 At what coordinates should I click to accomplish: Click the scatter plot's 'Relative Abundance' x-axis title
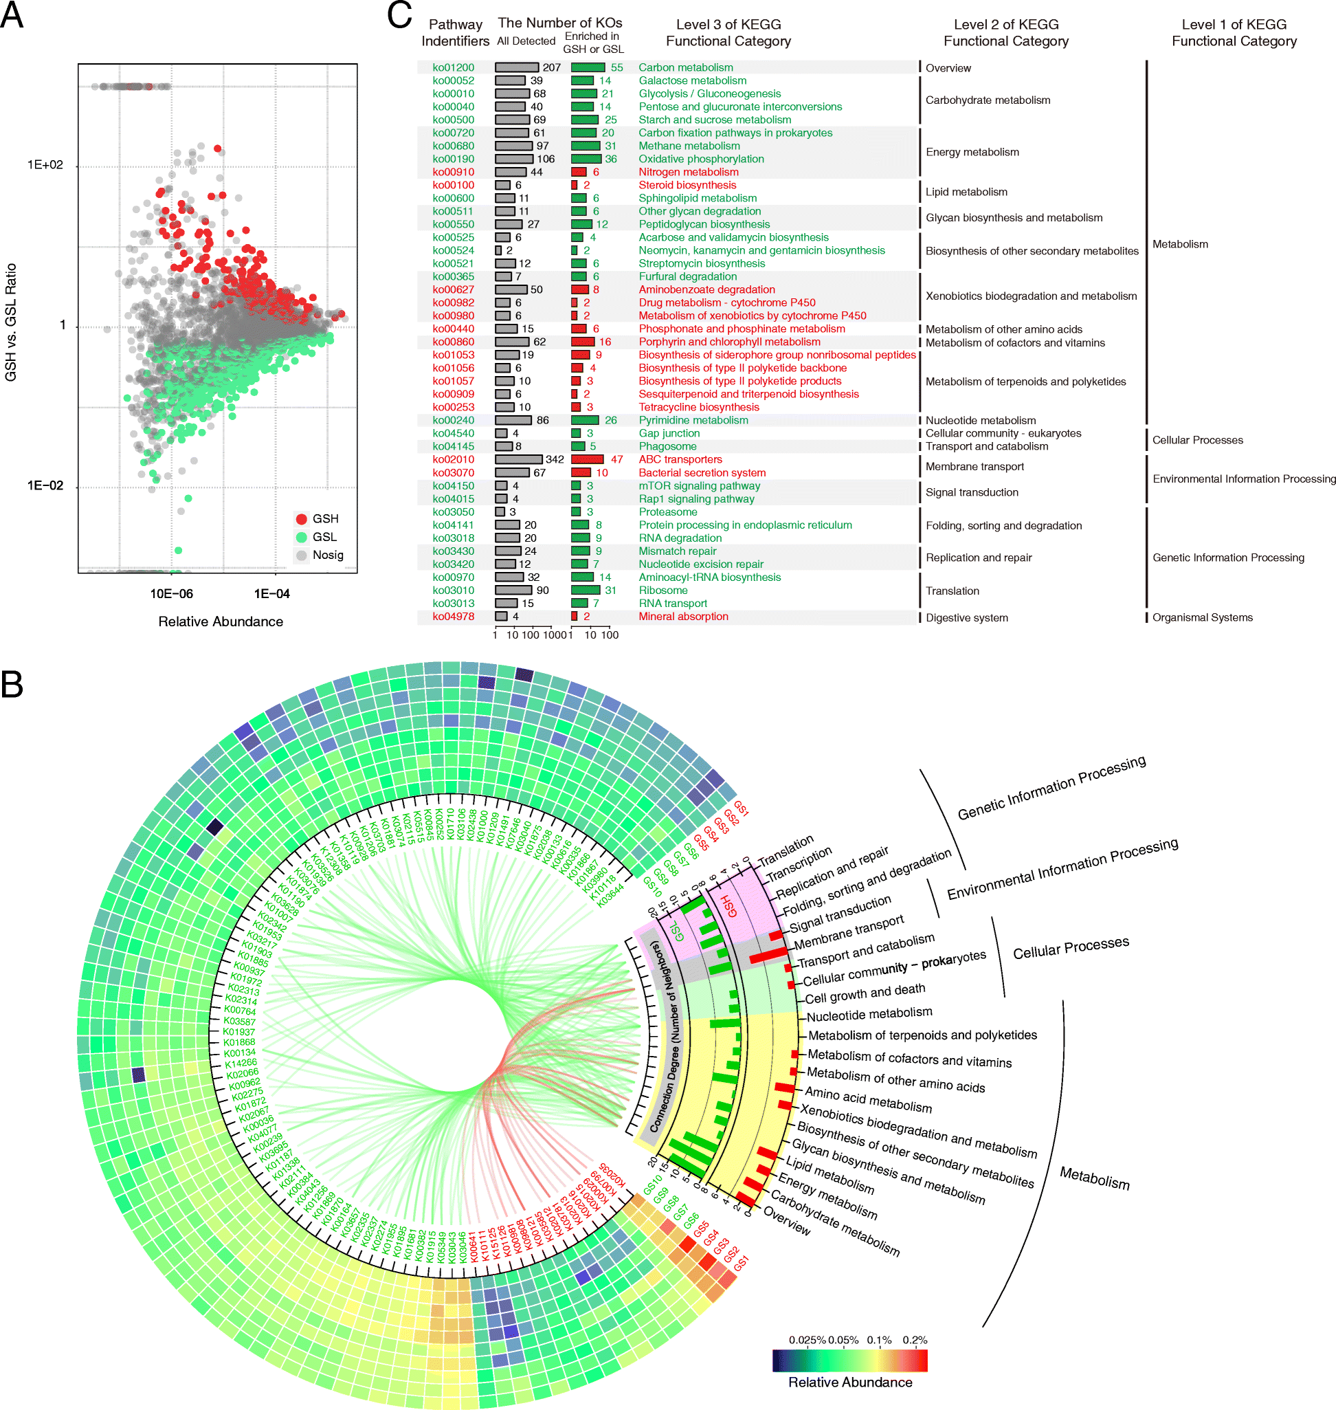point(221,621)
